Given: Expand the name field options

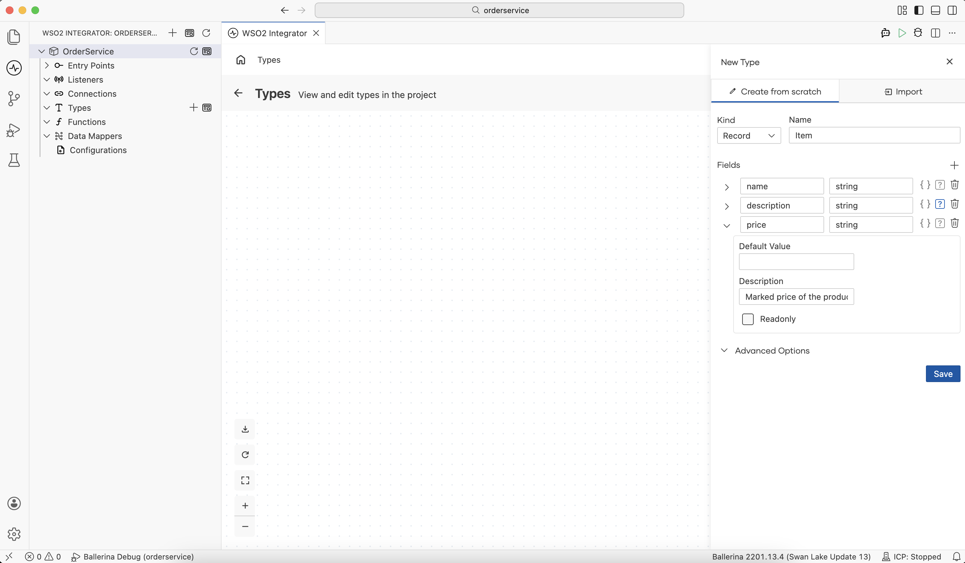Looking at the screenshot, I should click(726, 187).
